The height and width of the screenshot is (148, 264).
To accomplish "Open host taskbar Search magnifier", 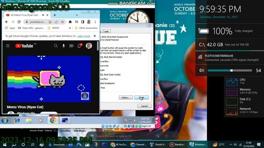I will pyautogui.click(x=14, y=144).
